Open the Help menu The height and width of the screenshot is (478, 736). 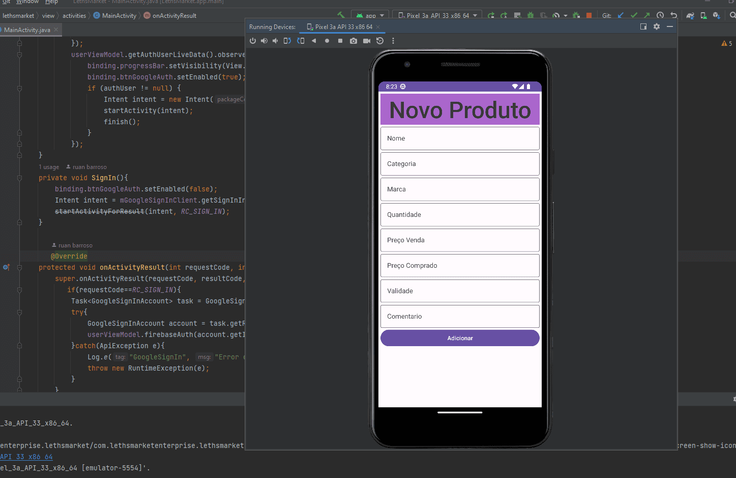[51, 2]
